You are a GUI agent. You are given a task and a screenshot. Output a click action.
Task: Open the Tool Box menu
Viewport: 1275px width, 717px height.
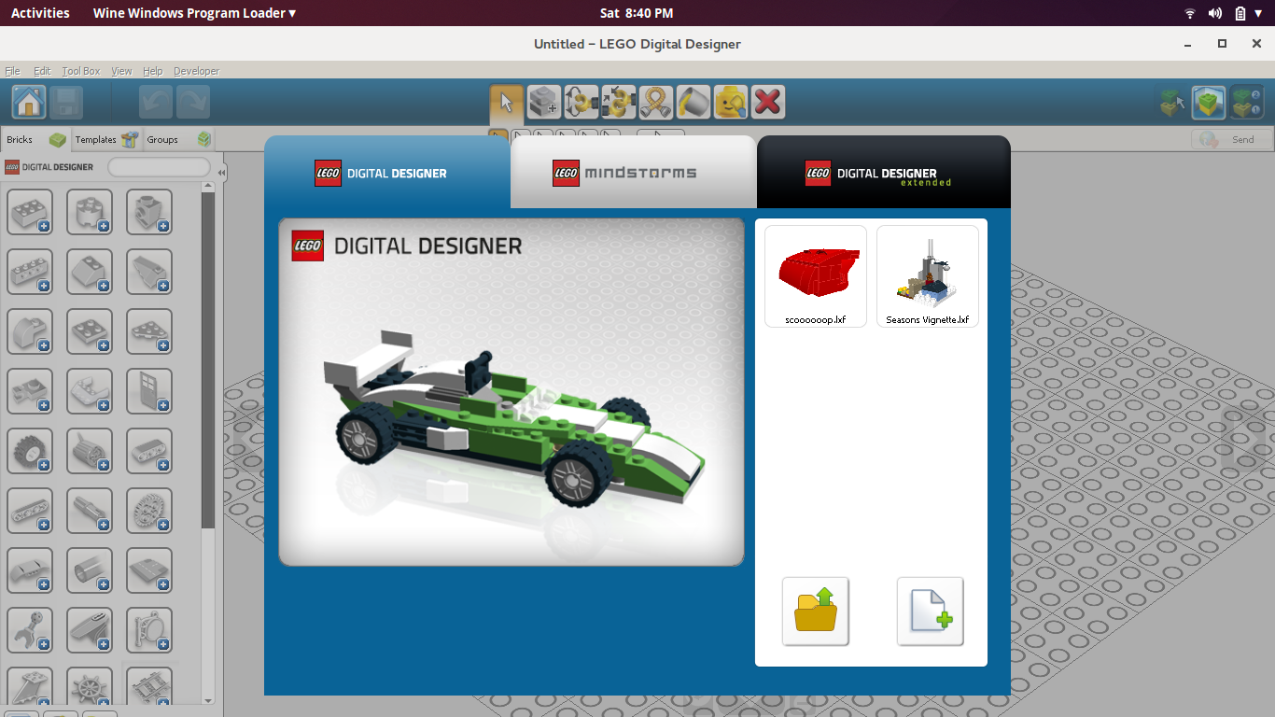pos(81,71)
